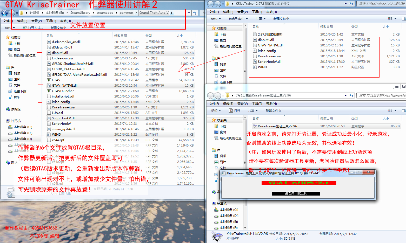Refresh the Grand Theft Auto V folder window
406x243 pixels.
pyautogui.click(x=195, y=13)
